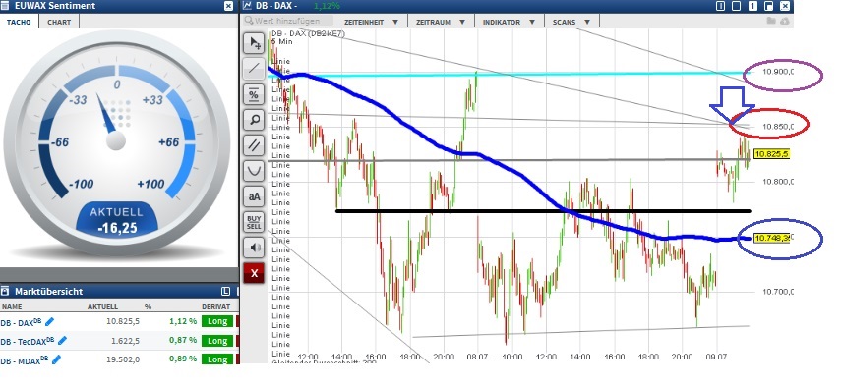
Task: Click the Marktübersicht layout icon
Action: coord(225,291)
